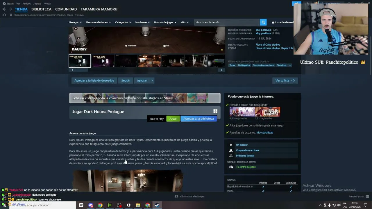
Task: Click the Windows taskbar search box
Action: pyautogui.click(x=42, y=205)
